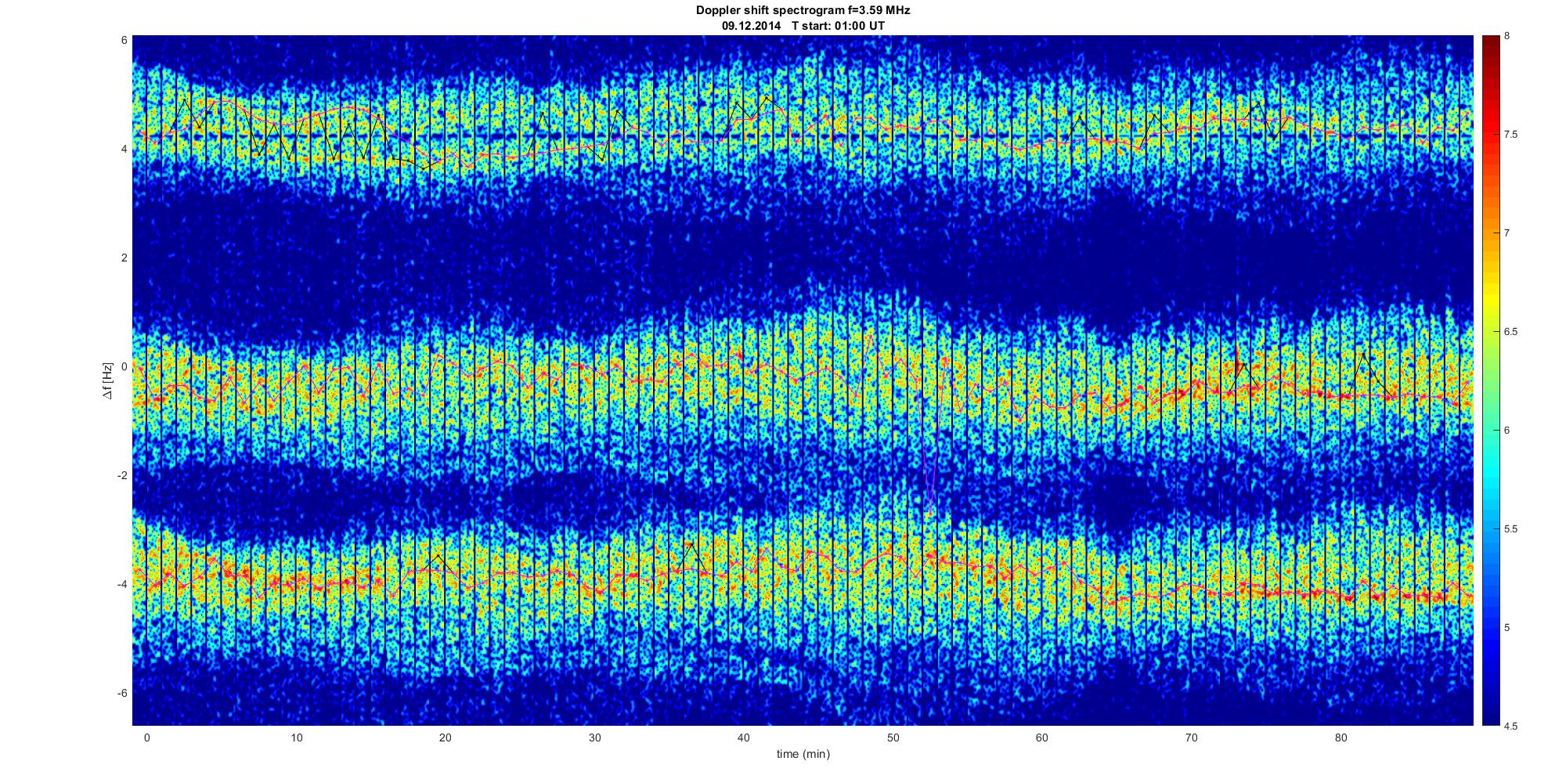Viewport: 1566px width, 779px height.
Task: Click the colorbar tick label '7.5'
Action: [x=1511, y=135]
